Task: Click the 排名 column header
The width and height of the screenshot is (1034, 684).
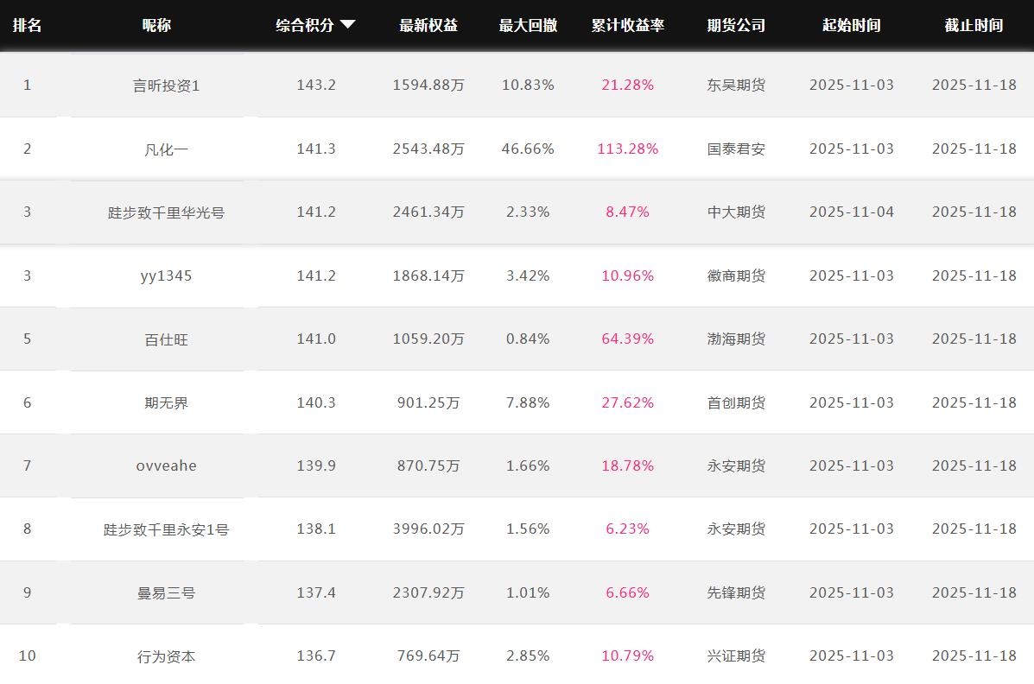Action: [x=27, y=25]
